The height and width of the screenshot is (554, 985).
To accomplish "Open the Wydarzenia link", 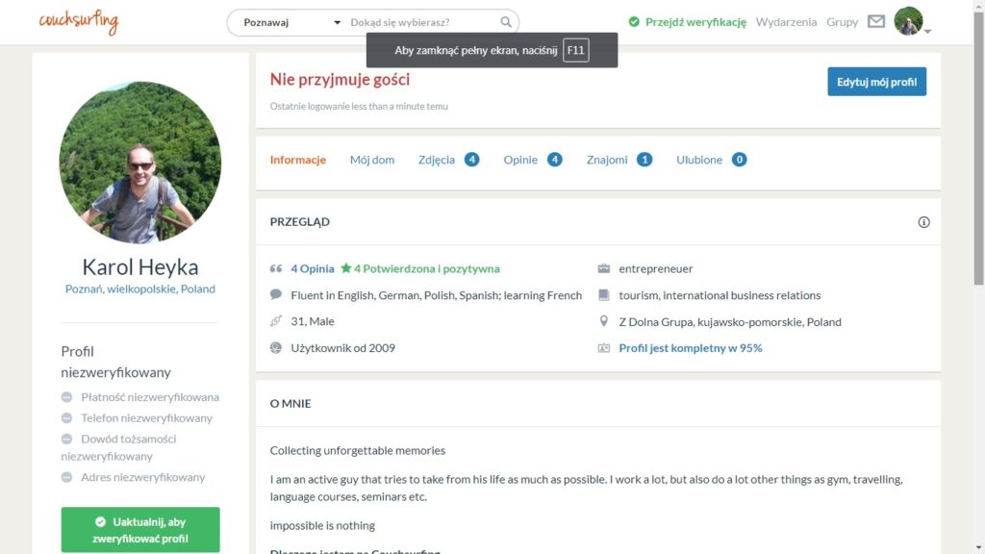I will (x=786, y=22).
